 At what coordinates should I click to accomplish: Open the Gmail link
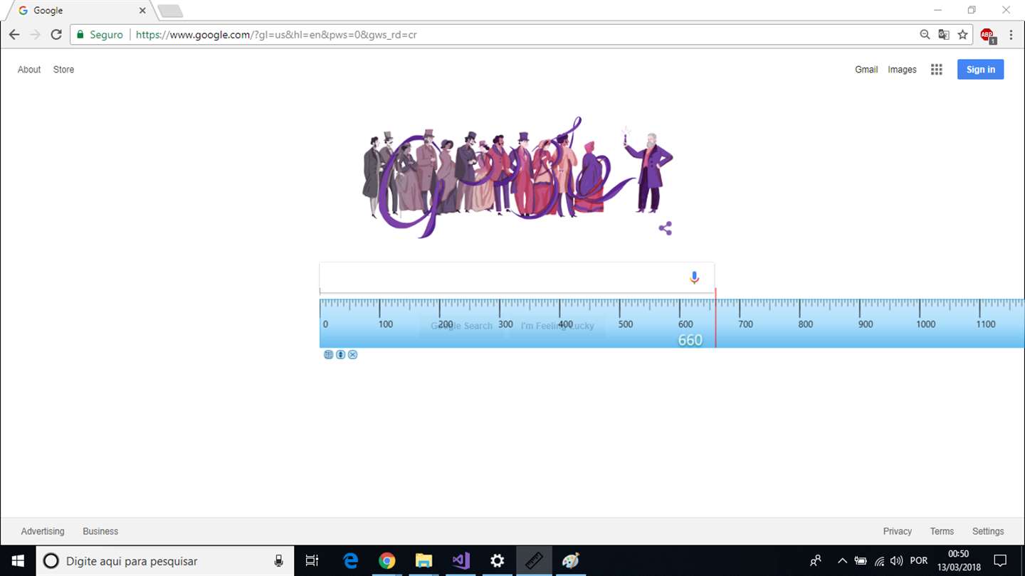(x=866, y=70)
